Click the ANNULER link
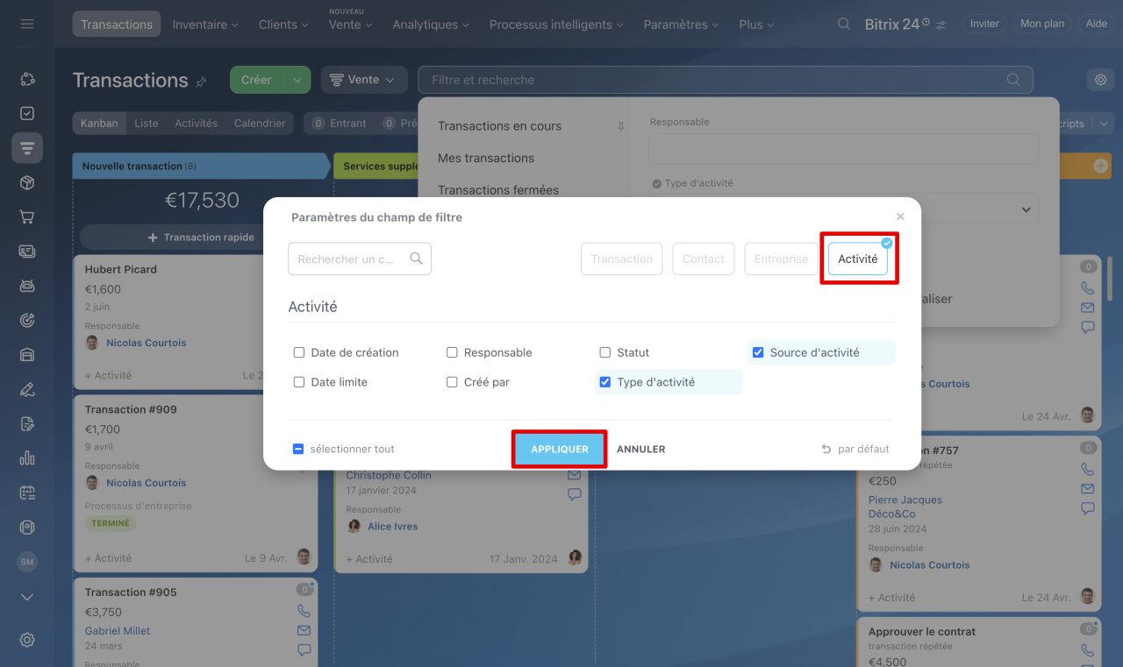 point(641,449)
